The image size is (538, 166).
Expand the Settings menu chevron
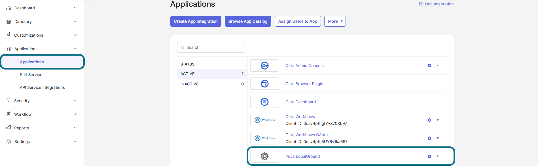point(75,142)
